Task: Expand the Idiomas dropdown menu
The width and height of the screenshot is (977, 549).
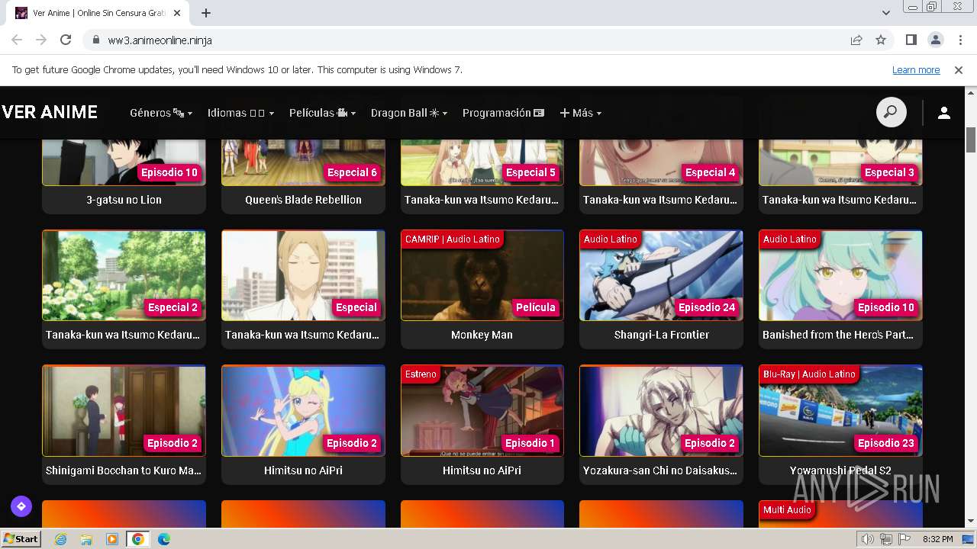Action: (240, 113)
